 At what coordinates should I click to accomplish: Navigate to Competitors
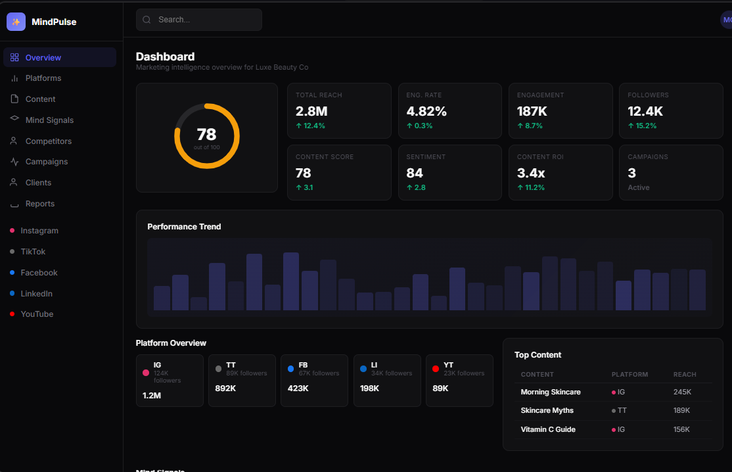pos(60,141)
